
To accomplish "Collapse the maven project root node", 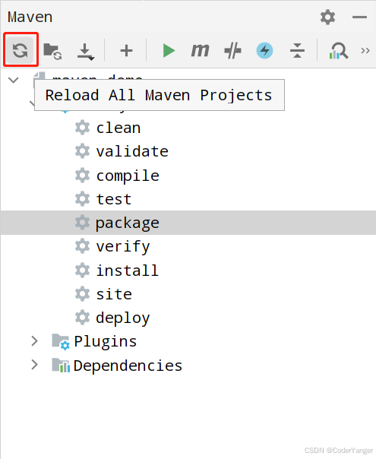I will tap(14, 80).
